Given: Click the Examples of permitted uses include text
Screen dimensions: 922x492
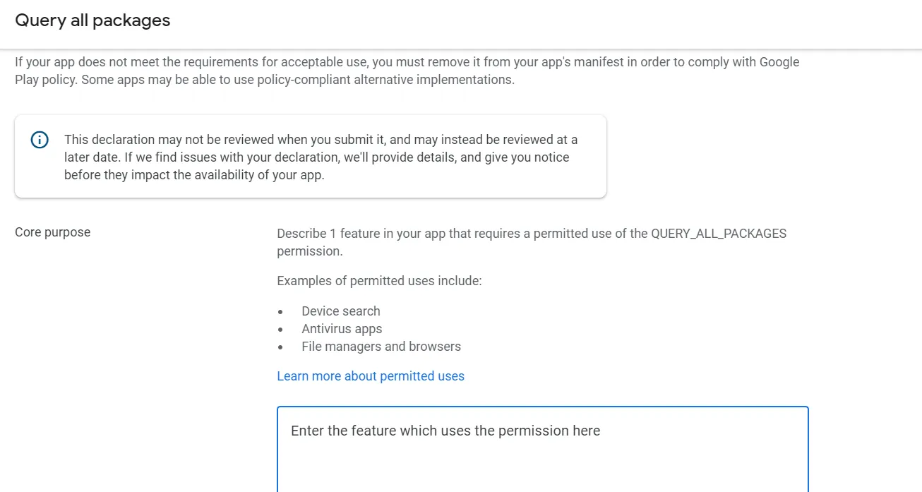Looking at the screenshot, I should (x=379, y=281).
